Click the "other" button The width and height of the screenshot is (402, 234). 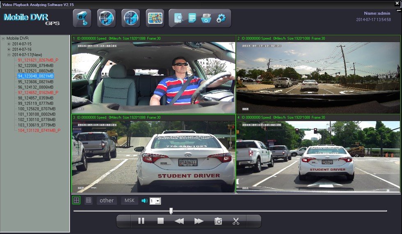[x=107, y=200]
